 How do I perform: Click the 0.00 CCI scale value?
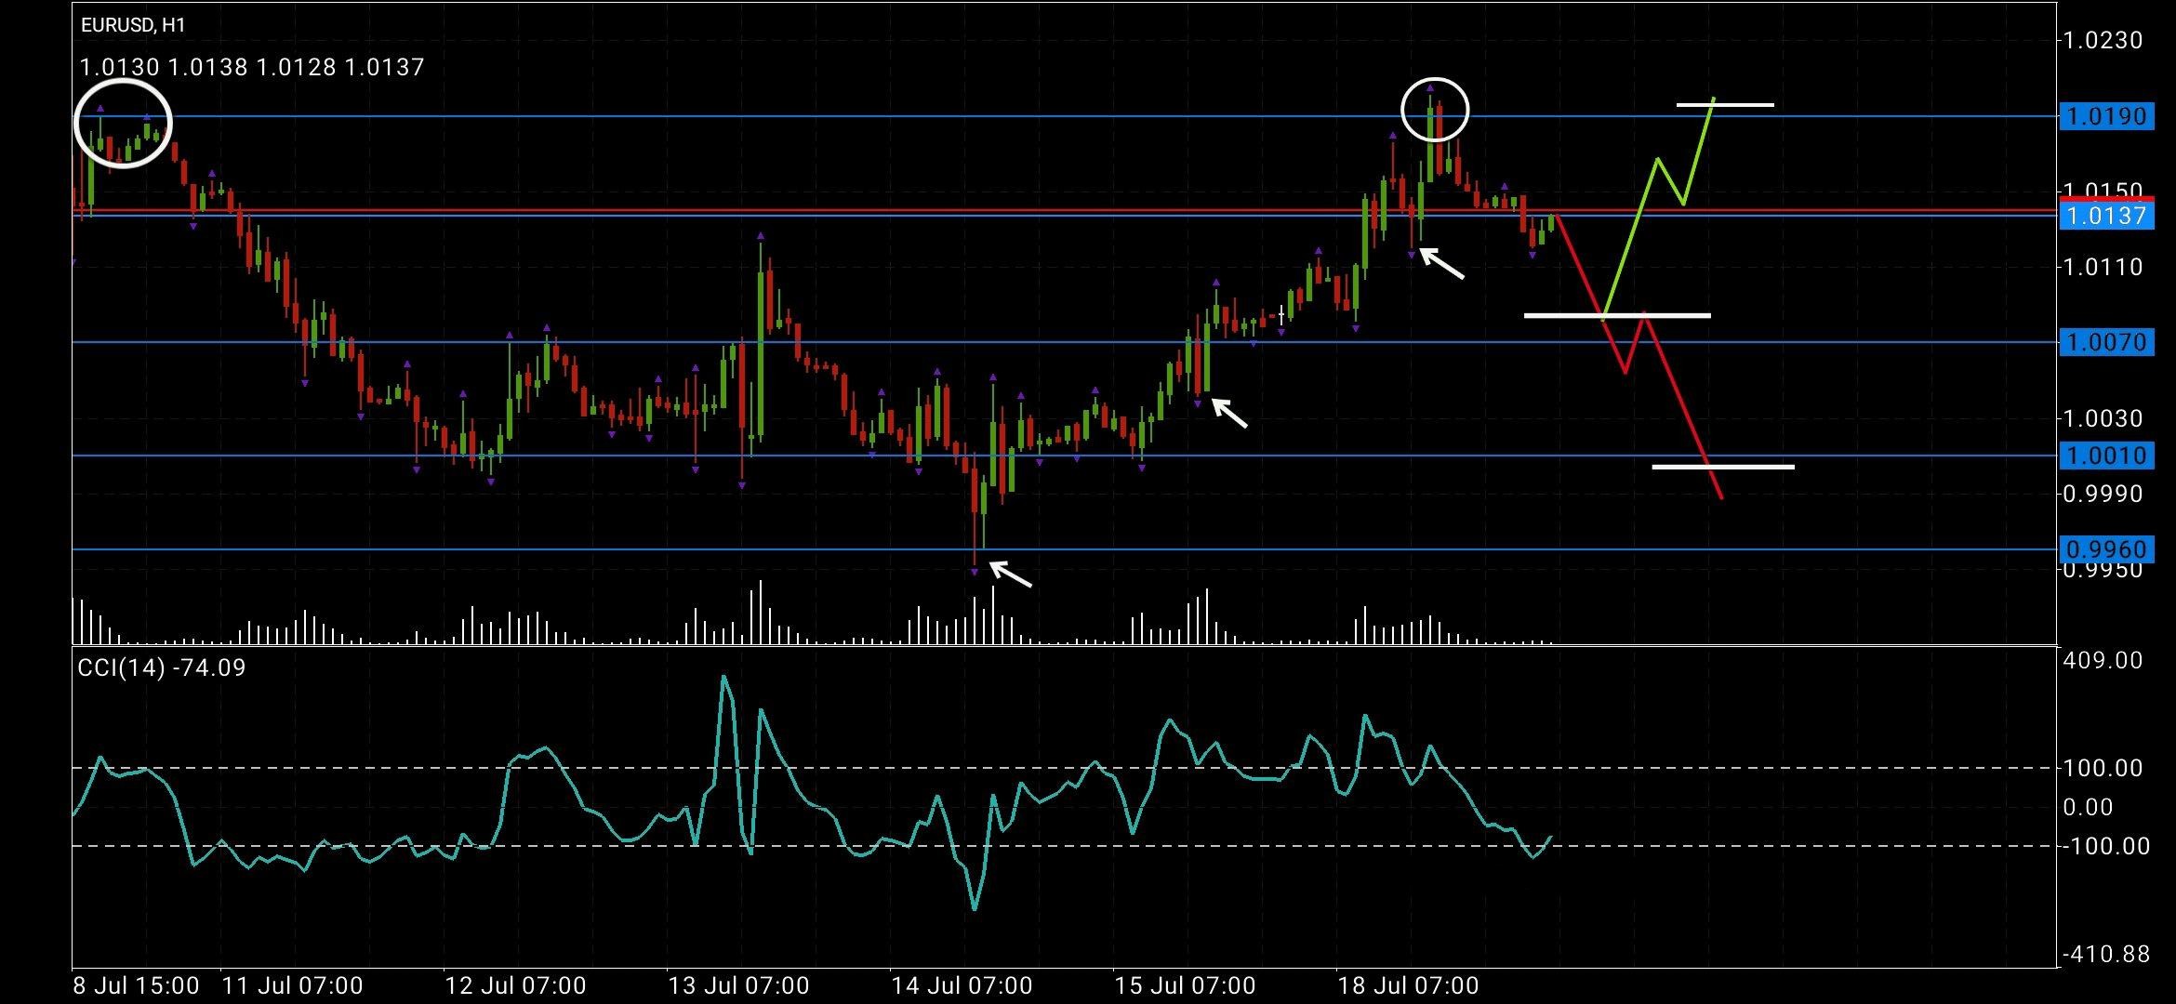pyautogui.click(x=2088, y=807)
